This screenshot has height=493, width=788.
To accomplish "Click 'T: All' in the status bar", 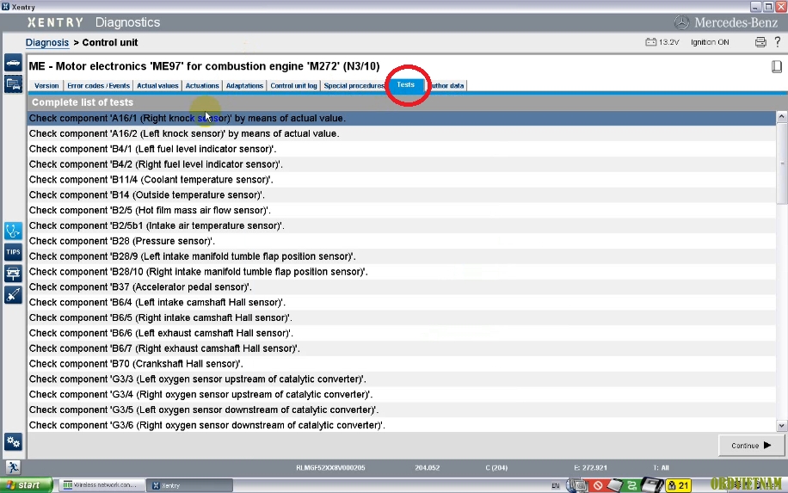I will [x=661, y=467].
